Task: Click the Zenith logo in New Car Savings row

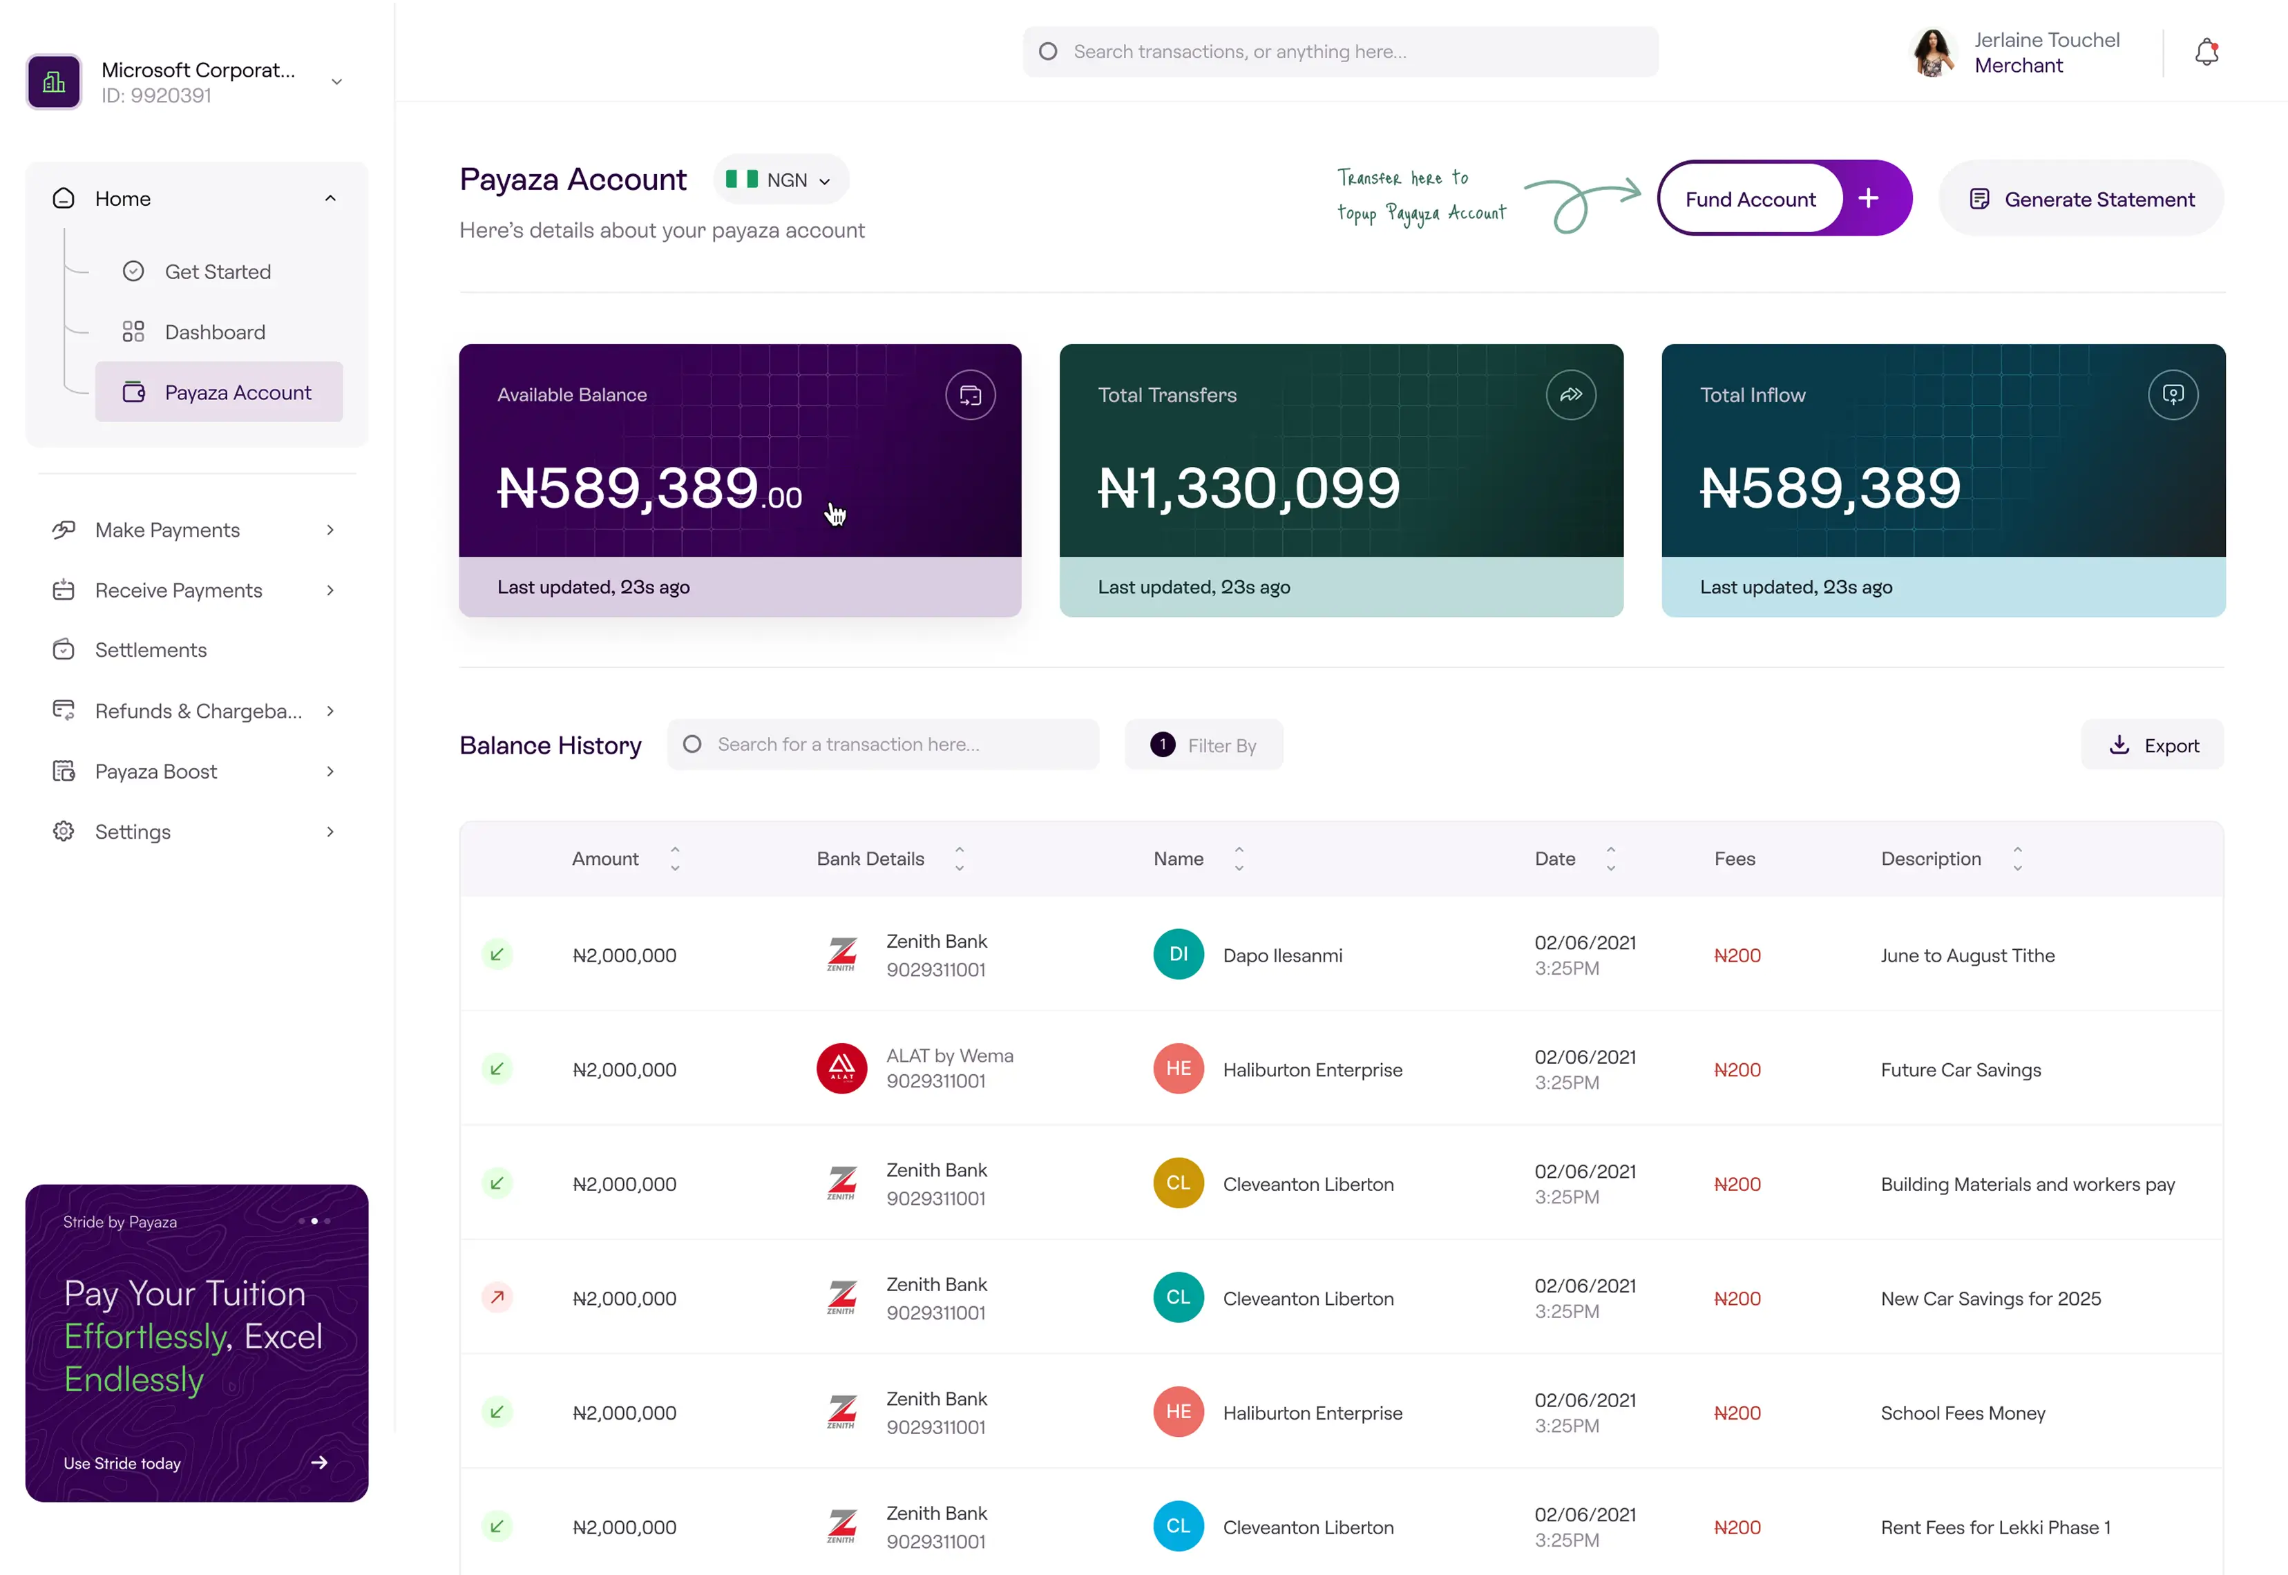Action: tap(841, 1298)
